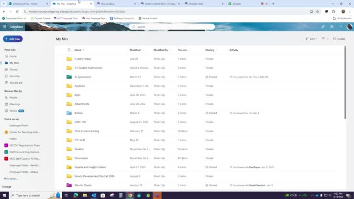This screenshot has height=199, width=354.
Task: Browse files by Meetings
Action: 15,104
